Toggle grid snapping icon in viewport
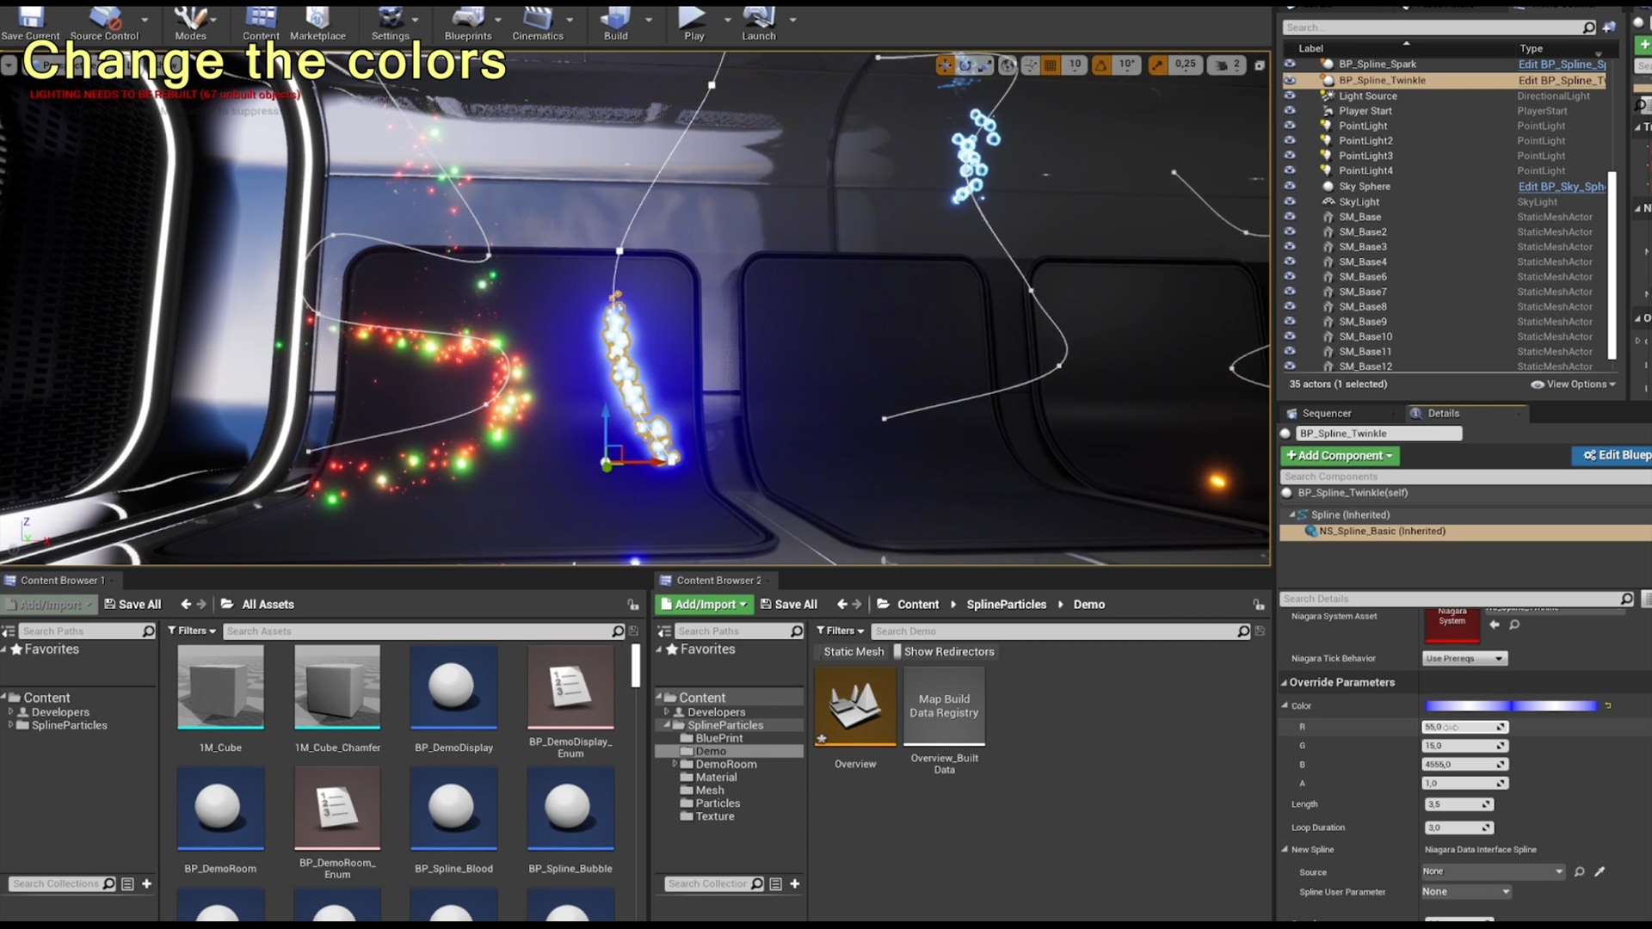Viewport: 1652px width, 929px height. [1051, 65]
